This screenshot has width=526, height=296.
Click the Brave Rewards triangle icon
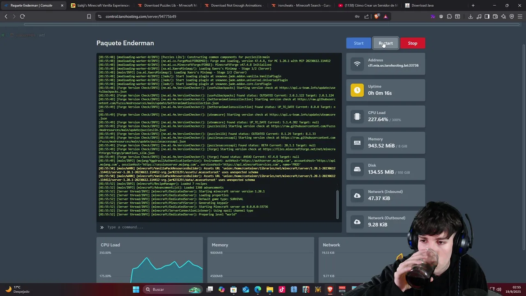click(385, 16)
